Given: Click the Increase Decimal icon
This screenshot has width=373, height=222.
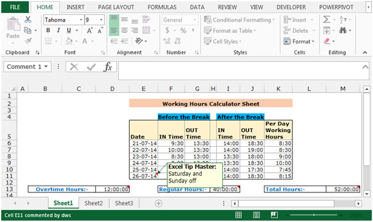Looking at the screenshot, I should click(x=167, y=41).
